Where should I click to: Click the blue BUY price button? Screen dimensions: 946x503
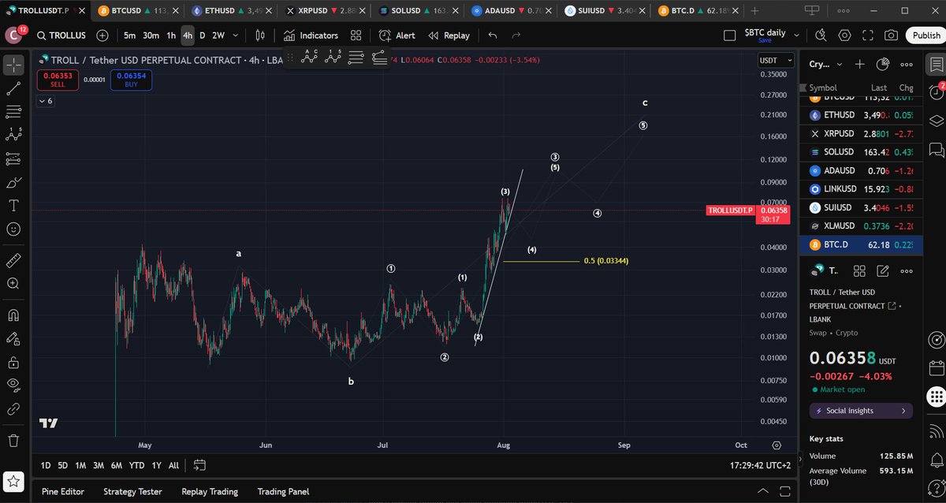tap(131, 80)
